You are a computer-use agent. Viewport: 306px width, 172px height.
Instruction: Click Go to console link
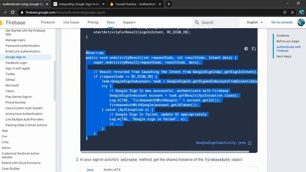(282, 22)
